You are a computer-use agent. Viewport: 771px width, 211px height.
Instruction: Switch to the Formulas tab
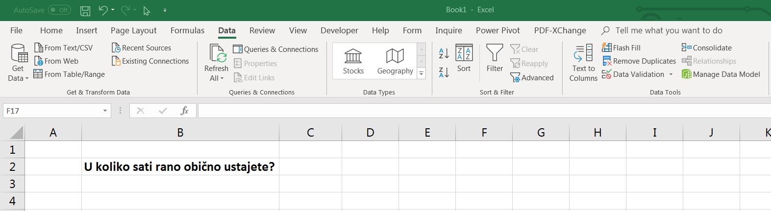[x=187, y=30]
